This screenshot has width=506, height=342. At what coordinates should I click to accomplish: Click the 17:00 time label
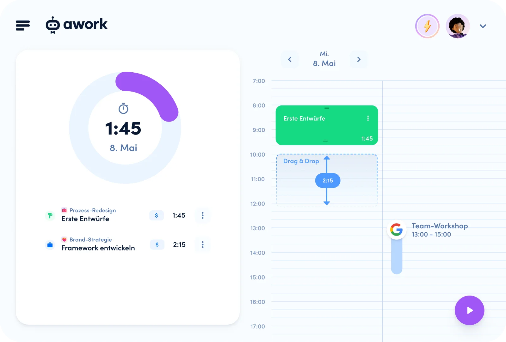[258, 327]
